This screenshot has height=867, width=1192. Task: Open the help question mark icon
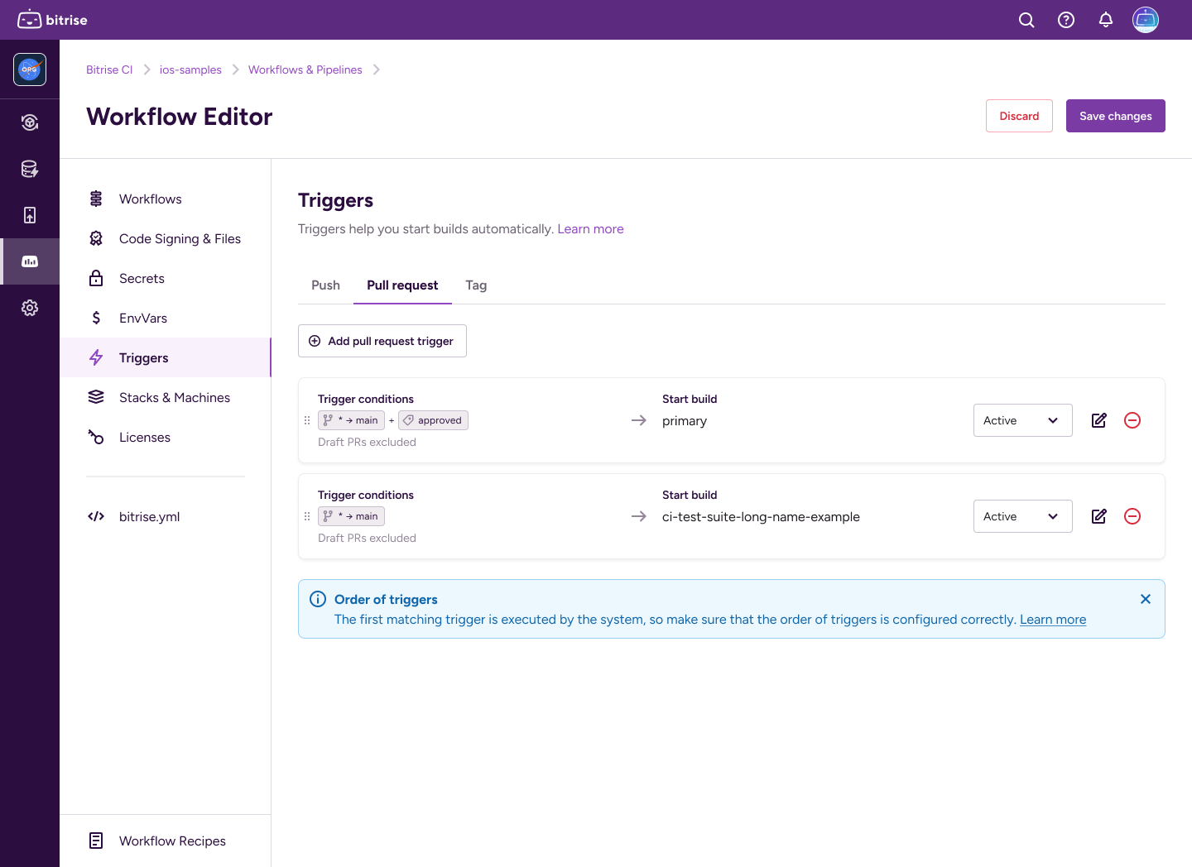(1066, 20)
